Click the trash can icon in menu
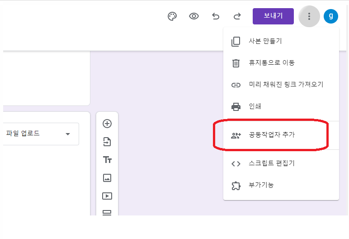The image size is (349, 239). (236, 63)
